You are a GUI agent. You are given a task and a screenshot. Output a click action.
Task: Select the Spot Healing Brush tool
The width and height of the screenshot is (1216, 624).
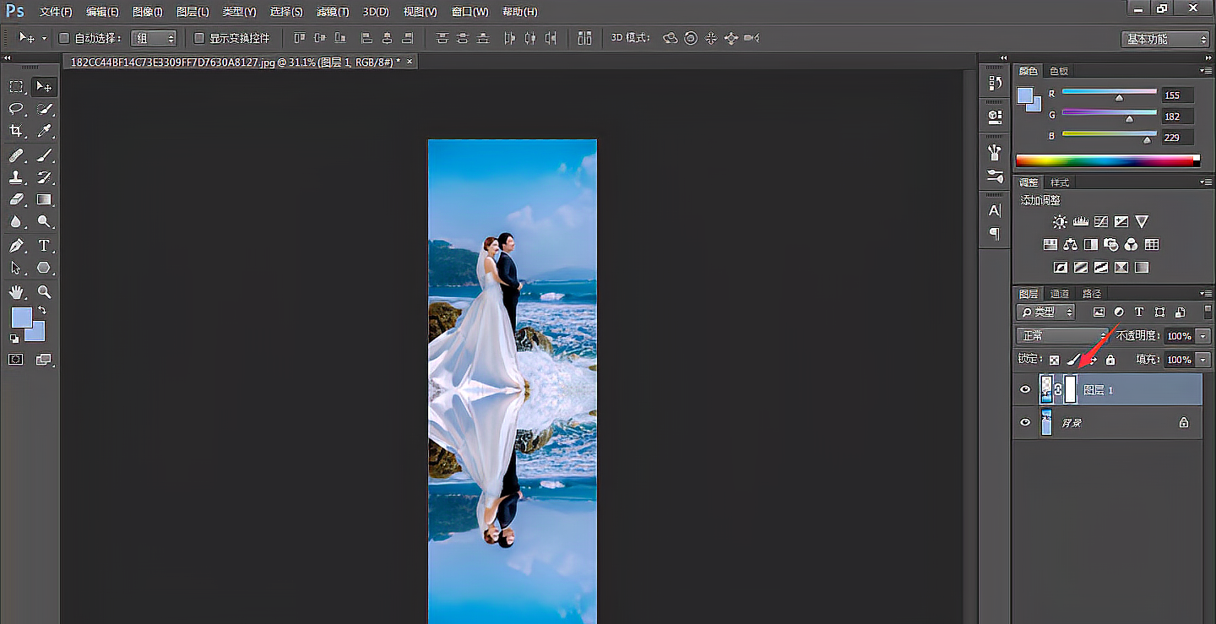pyautogui.click(x=16, y=155)
